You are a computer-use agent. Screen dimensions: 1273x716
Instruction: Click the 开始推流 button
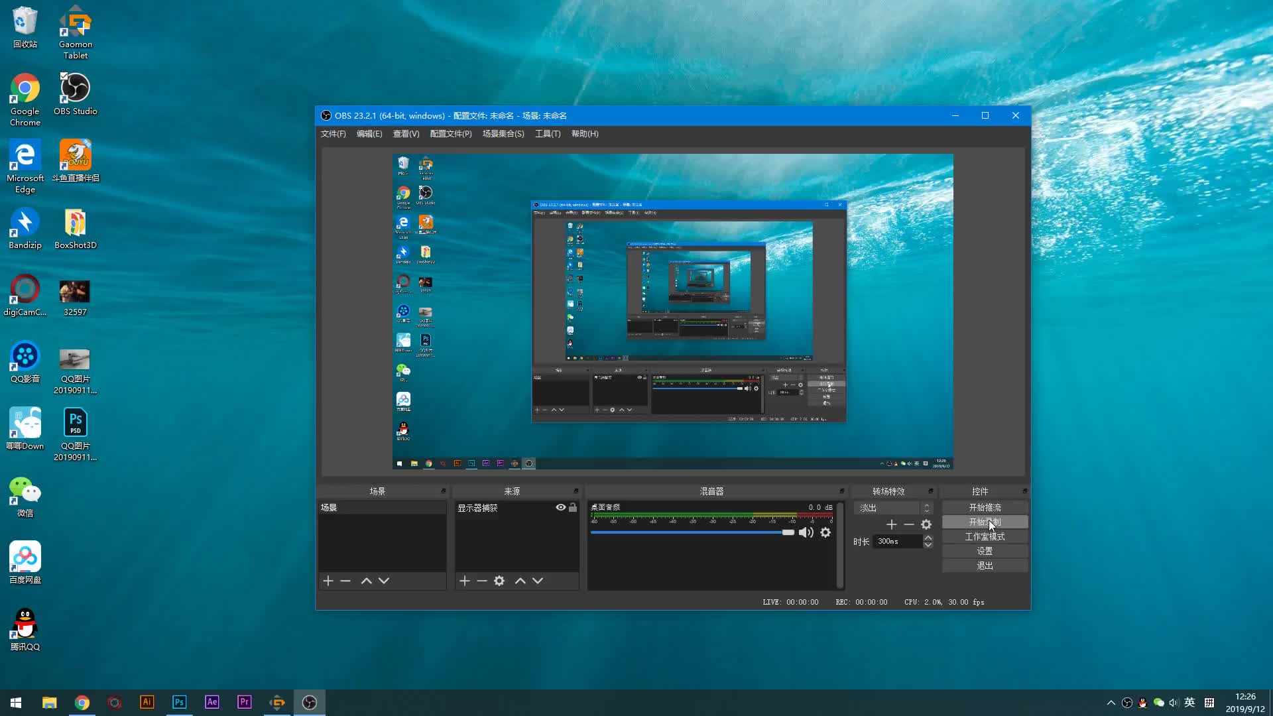click(985, 507)
